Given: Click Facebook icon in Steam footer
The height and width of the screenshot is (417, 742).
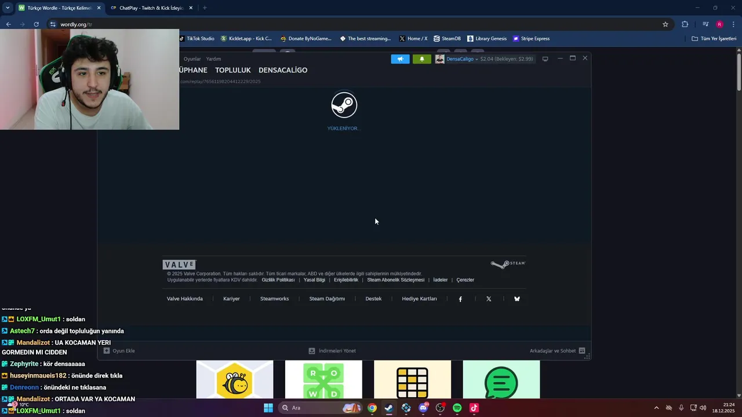Looking at the screenshot, I should (x=460, y=299).
